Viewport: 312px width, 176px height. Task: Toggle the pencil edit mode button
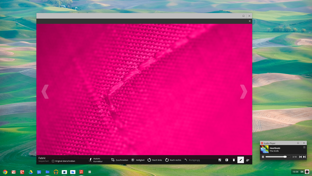coord(240,160)
